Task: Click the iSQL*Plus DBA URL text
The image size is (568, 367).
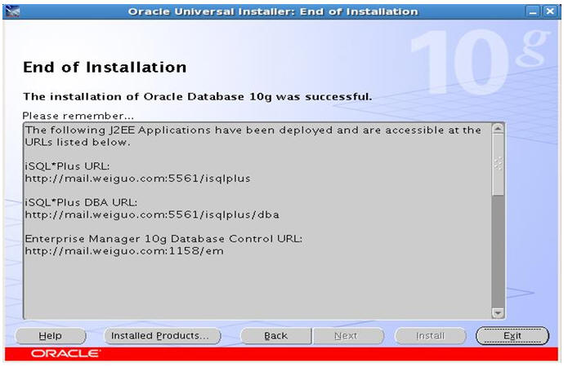Action: point(152,214)
